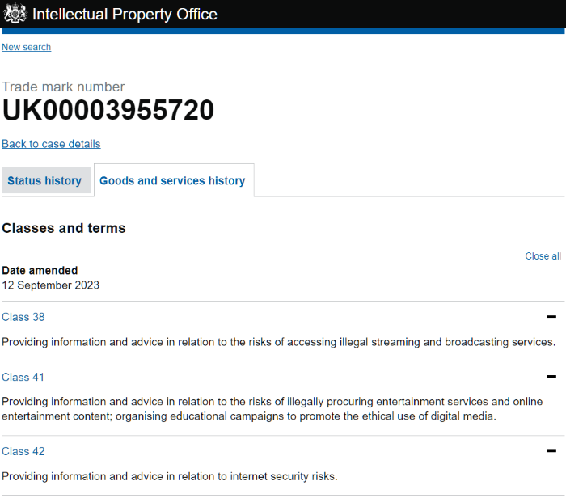Click the Classes and terms heading
The width and height of the screenshot is (566, 498).
[64, 228]
